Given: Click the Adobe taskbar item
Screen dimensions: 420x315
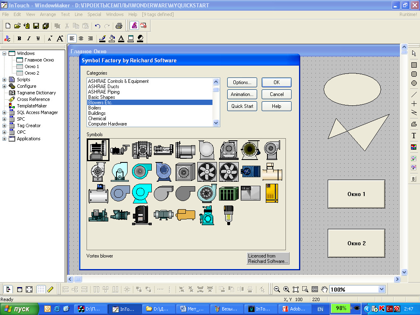Looking at the screenshot, I should point(294,309).
